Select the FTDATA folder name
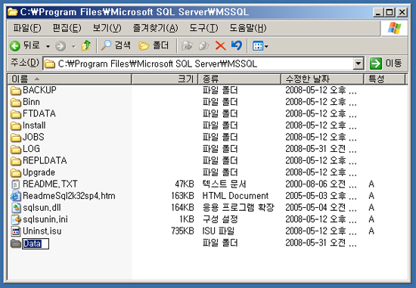The image size is (416, 288). (39, 113)
